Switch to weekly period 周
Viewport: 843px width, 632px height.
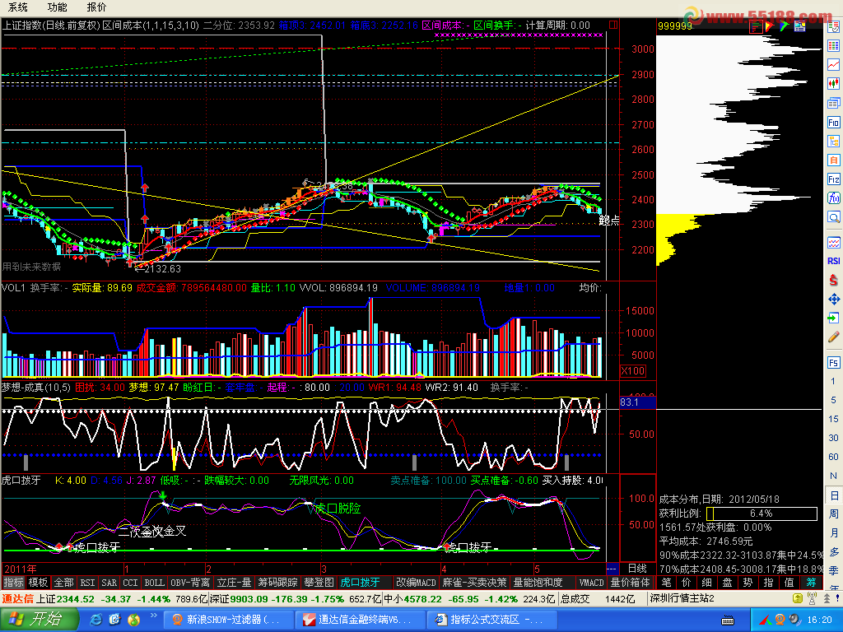(833, 513)
